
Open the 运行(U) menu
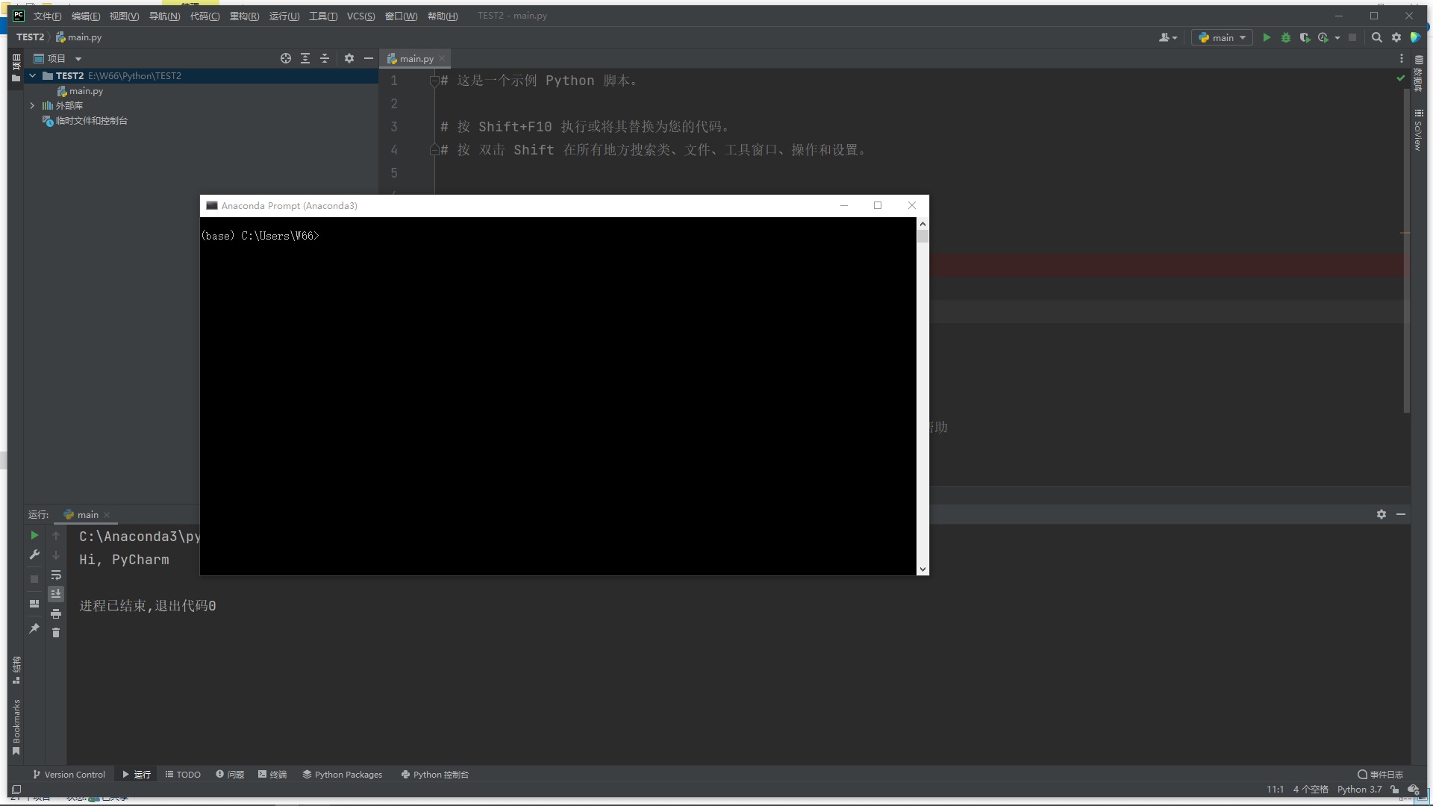(284, 16)
